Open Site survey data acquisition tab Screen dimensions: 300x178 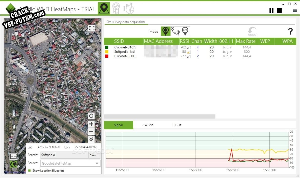pos(126,22)
